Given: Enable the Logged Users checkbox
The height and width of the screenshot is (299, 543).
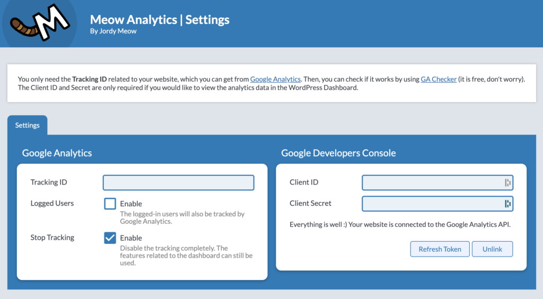Looking at the screenshot, I should pyautogui.click(x=110, y=204).
